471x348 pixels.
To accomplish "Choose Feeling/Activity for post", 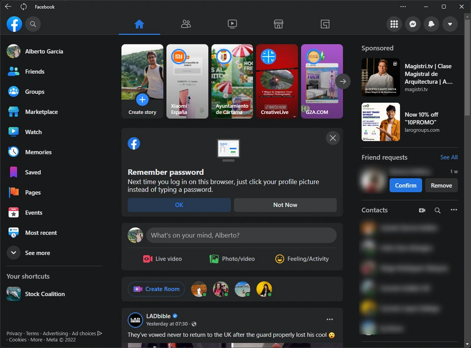I will coord(302,258).
